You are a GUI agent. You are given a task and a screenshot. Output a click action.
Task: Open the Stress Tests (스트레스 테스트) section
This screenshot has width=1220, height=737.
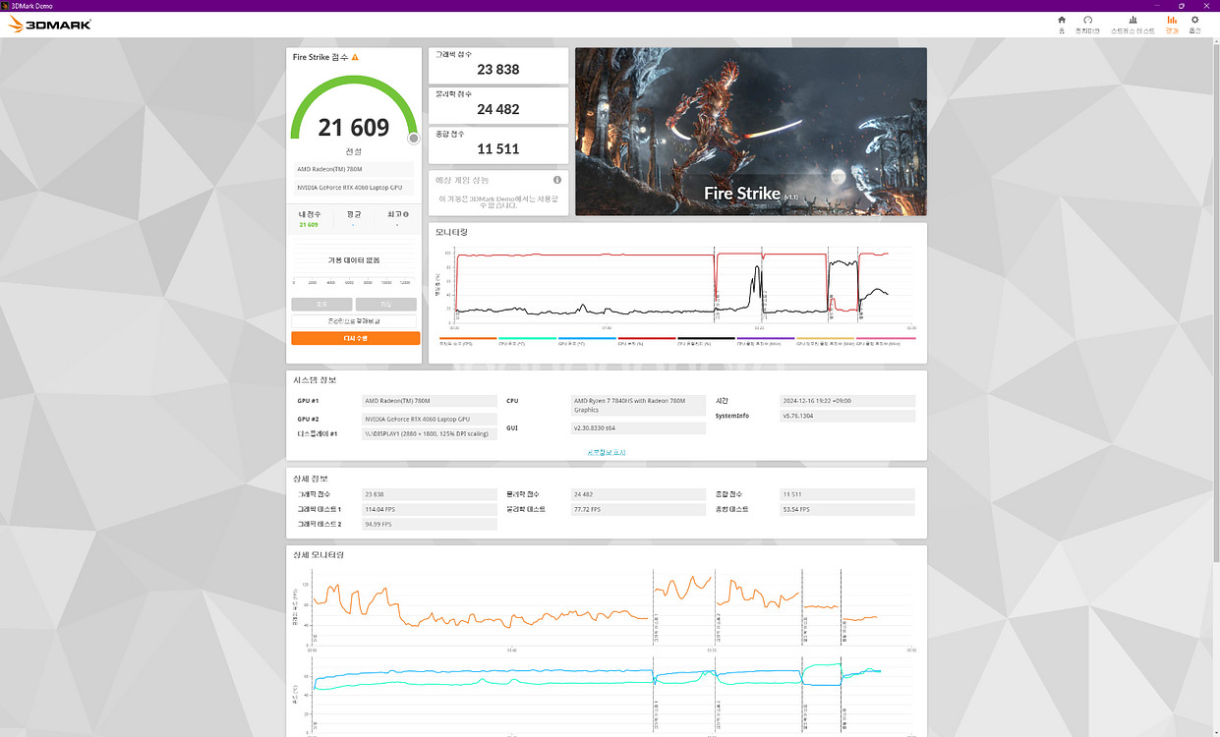coord(1133,25)
